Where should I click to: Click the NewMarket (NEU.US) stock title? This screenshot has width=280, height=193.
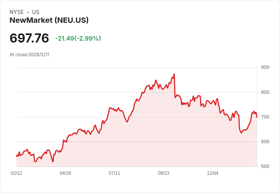tap(49, 20)
